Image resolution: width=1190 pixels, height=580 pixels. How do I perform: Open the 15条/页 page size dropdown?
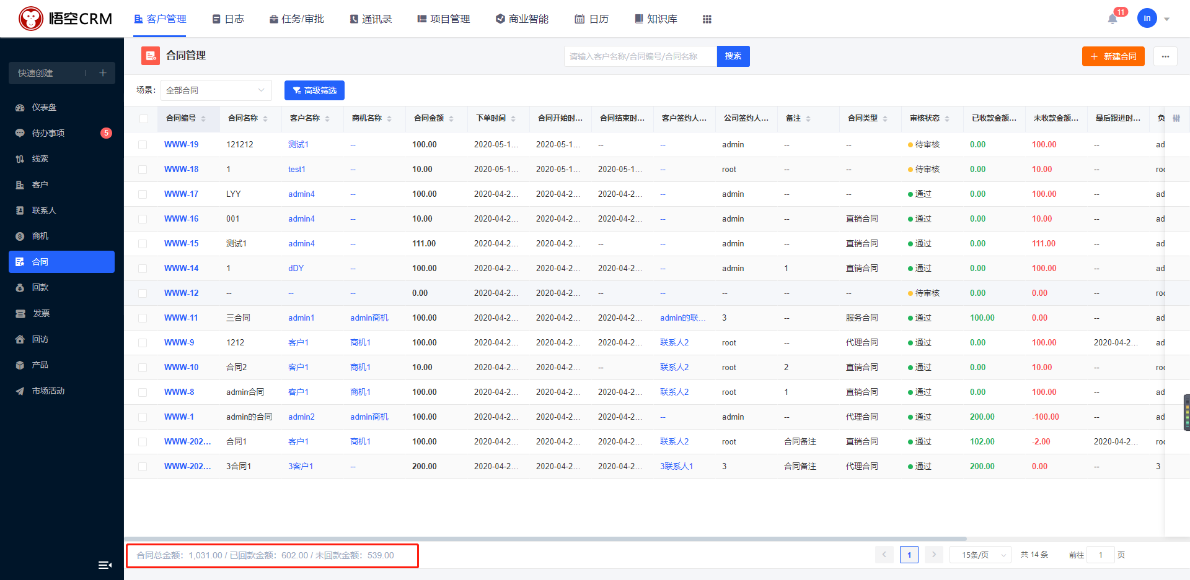point(980,555)
